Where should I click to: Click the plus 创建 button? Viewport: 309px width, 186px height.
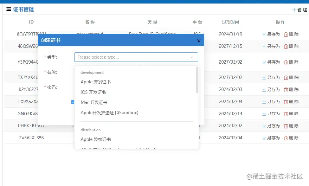pos(300,9)
